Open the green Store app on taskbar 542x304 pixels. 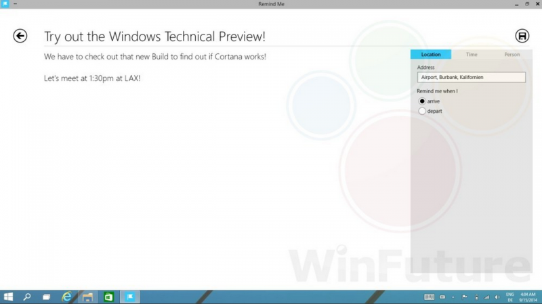coord(108,297)
